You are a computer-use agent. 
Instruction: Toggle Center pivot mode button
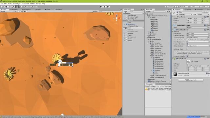pyautogui.click(x=28, y=7)
